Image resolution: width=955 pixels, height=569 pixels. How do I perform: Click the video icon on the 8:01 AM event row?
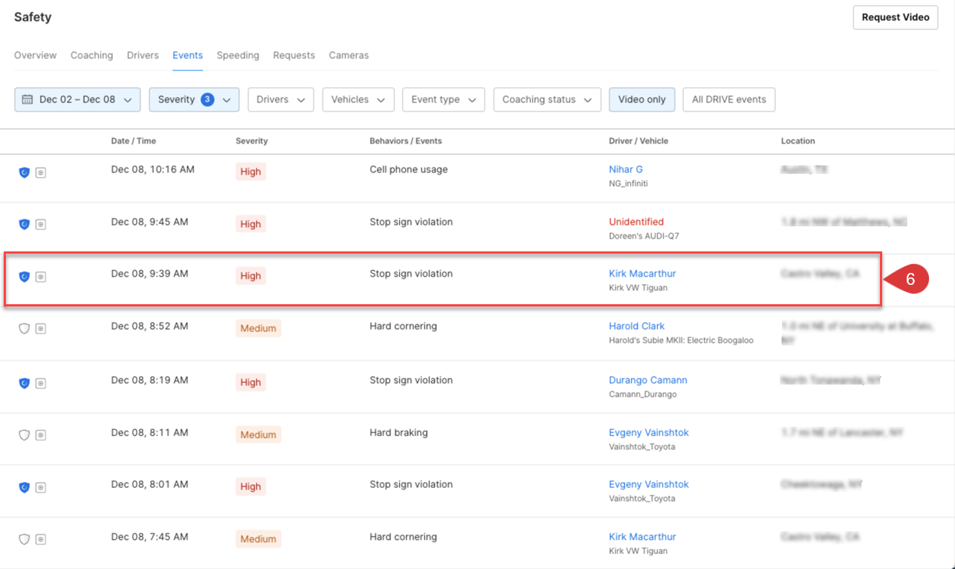[41, 487]
